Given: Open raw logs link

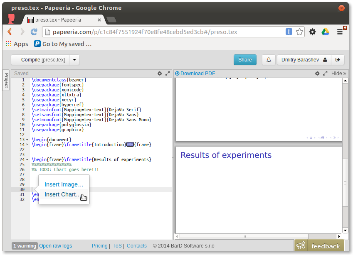Looking at the screenshot, I should 56,246.
